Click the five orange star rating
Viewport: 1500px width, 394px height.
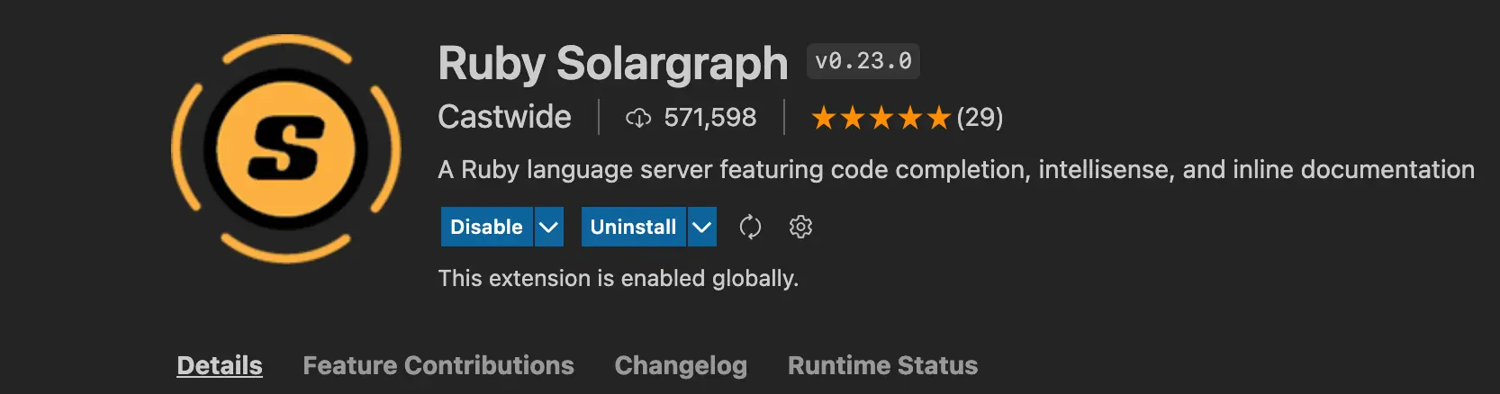(880, 118)
